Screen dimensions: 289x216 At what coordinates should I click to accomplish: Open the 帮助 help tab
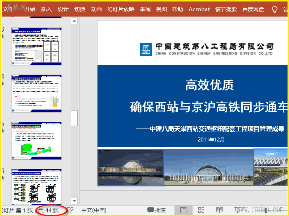coord(178,9)
